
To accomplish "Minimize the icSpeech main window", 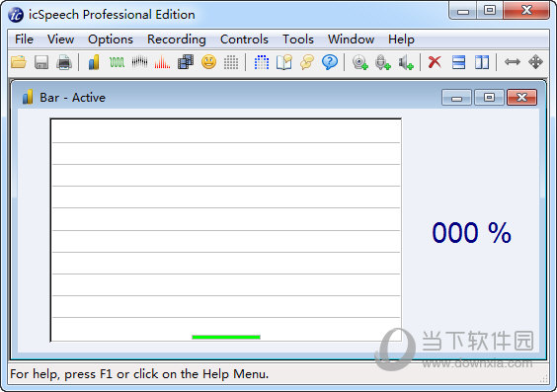I will coord(463,11).
